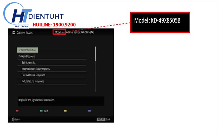
Task: Click the Customer Support toolbox icon
Action: point(13,33)
